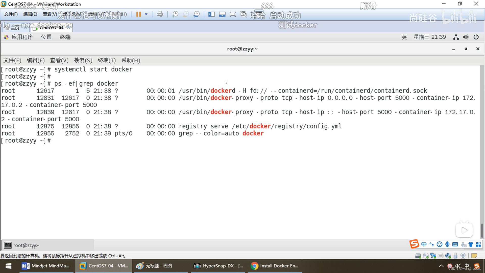Open the VMware message log note icon
Image resolution: width=485 pixels, height=273 pixels.
point(474,256)
